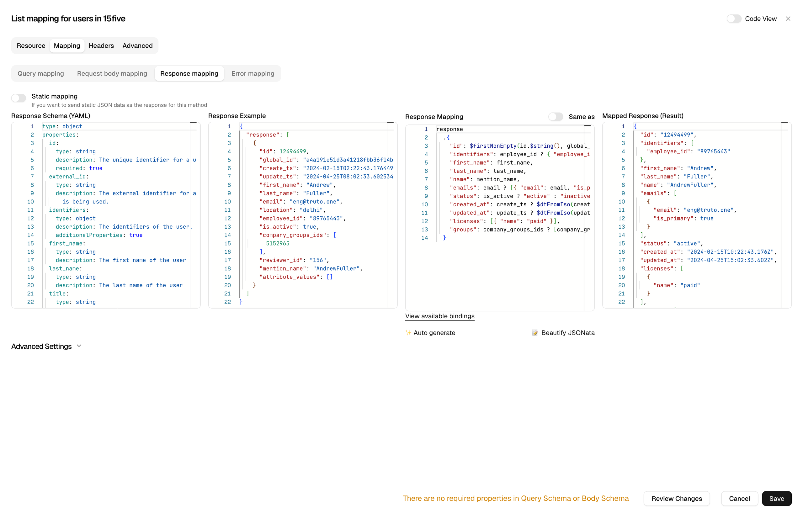Toggle the Same as switch
This screenshot has height=519, width=803.
tap(555, 117)
